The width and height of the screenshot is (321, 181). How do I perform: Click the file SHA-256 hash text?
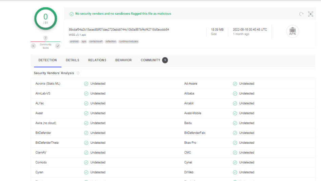[x=119, y=30]
